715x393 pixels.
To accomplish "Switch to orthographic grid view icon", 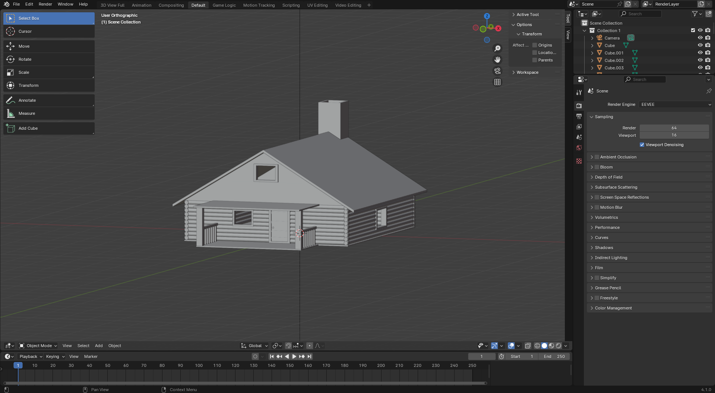I will coord(497,82).
